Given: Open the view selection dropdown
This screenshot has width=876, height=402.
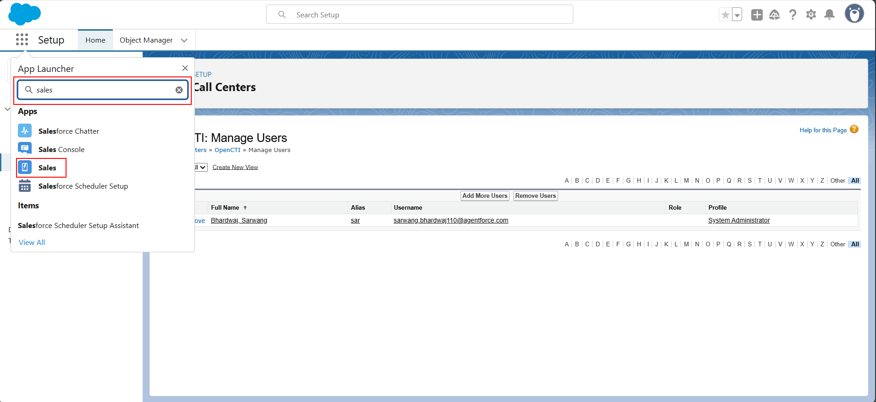Looking at the screenshot, I should [201, 168].
